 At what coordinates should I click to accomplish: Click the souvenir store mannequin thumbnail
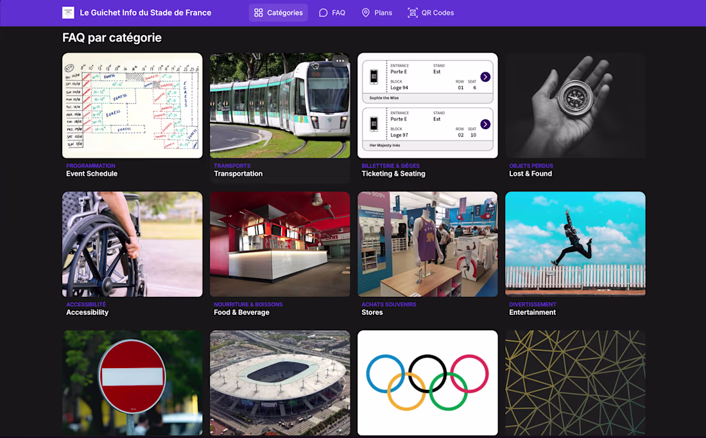[427, 244]
